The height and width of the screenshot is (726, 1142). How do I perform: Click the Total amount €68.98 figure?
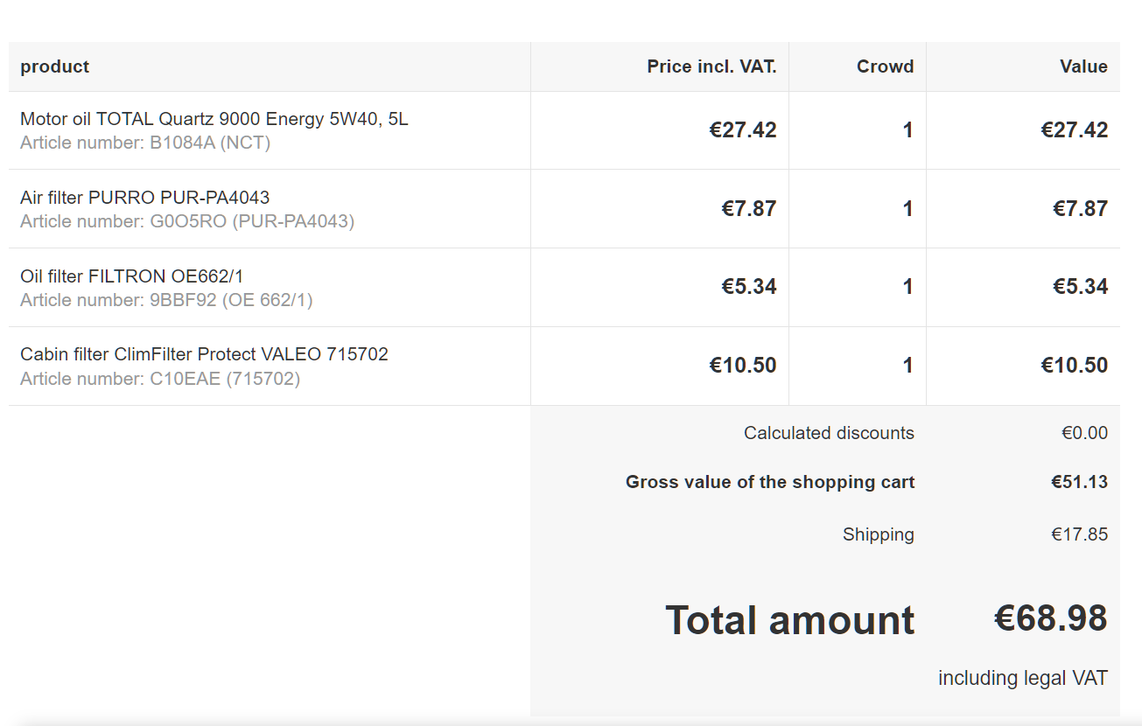[x=1050, y=618]
